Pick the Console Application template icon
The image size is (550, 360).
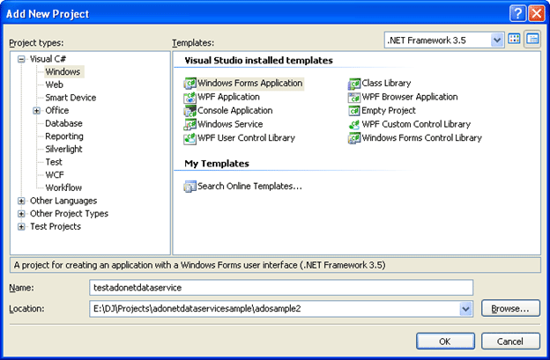click(x=189, y=111)
